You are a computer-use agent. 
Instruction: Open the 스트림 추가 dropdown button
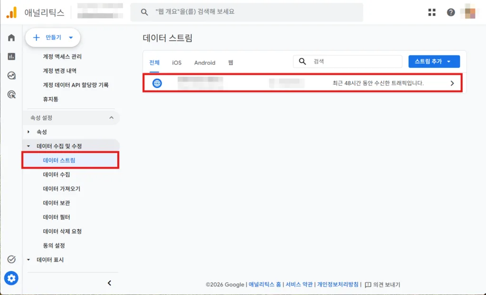pyautogui.click(x=434, y=62)
